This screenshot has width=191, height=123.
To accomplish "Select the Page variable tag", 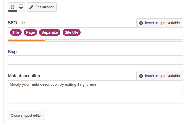I will click(30, 32).
